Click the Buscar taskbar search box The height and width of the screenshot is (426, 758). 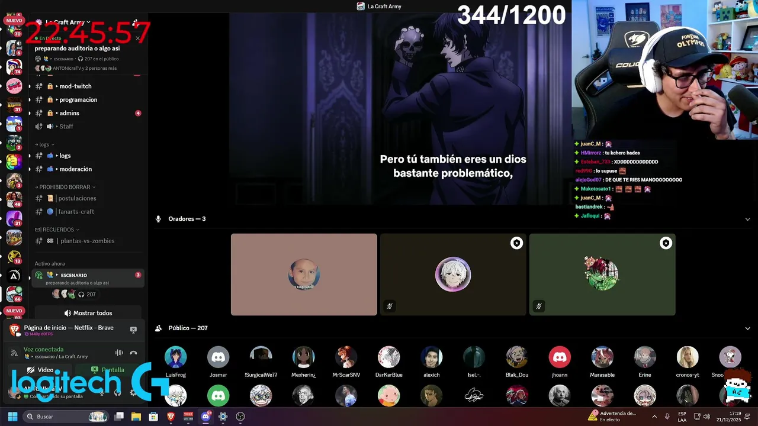pos(66,417)
